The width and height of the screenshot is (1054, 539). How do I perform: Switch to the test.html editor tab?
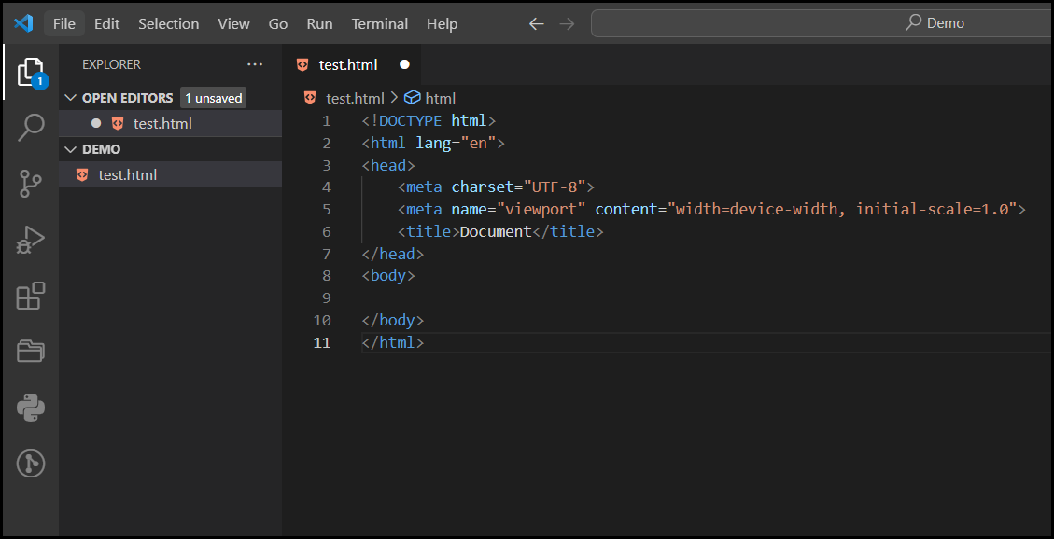coord(347,64)
